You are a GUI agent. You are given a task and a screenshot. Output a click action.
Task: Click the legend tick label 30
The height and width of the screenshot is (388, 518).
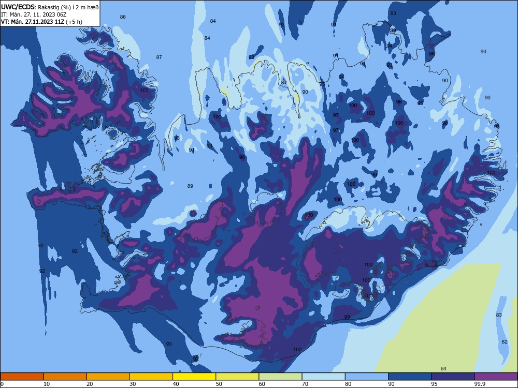tap(133, 384)
